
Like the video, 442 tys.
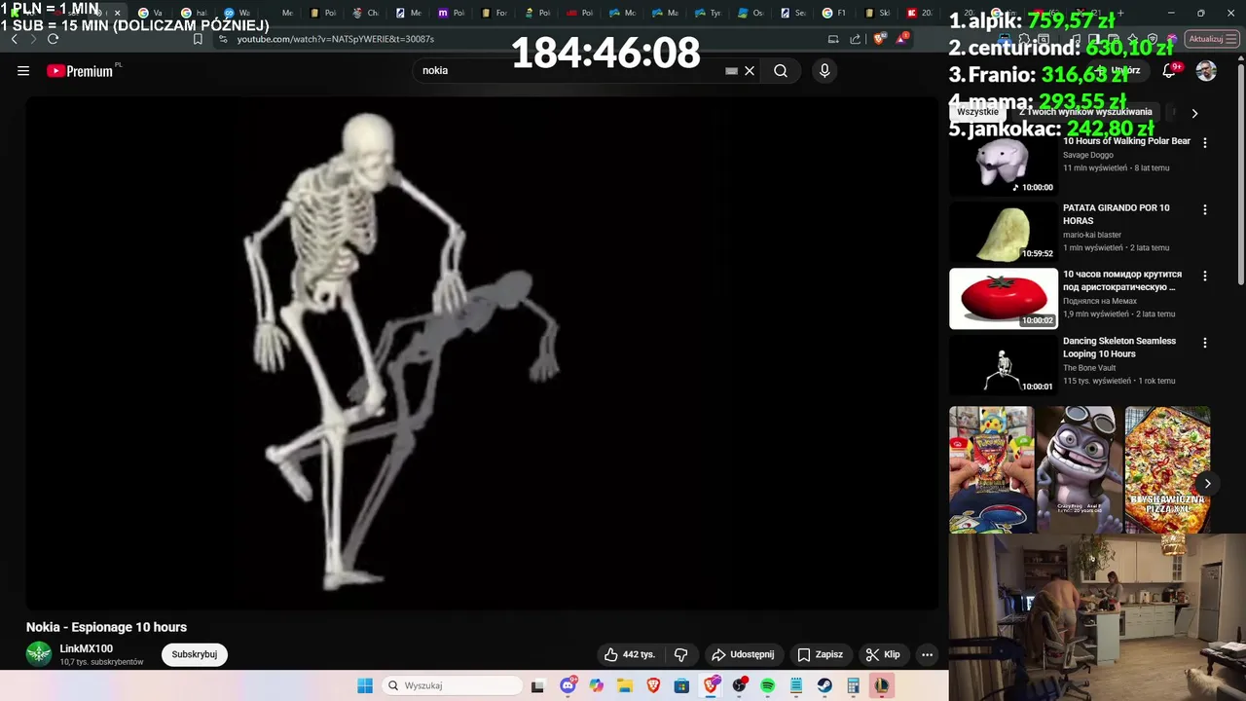[x=629, y=654]
